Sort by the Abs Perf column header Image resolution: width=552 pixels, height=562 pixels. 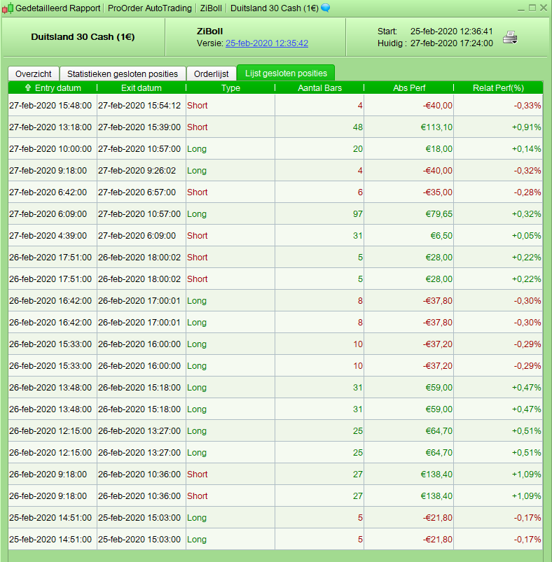click(409, 87)
